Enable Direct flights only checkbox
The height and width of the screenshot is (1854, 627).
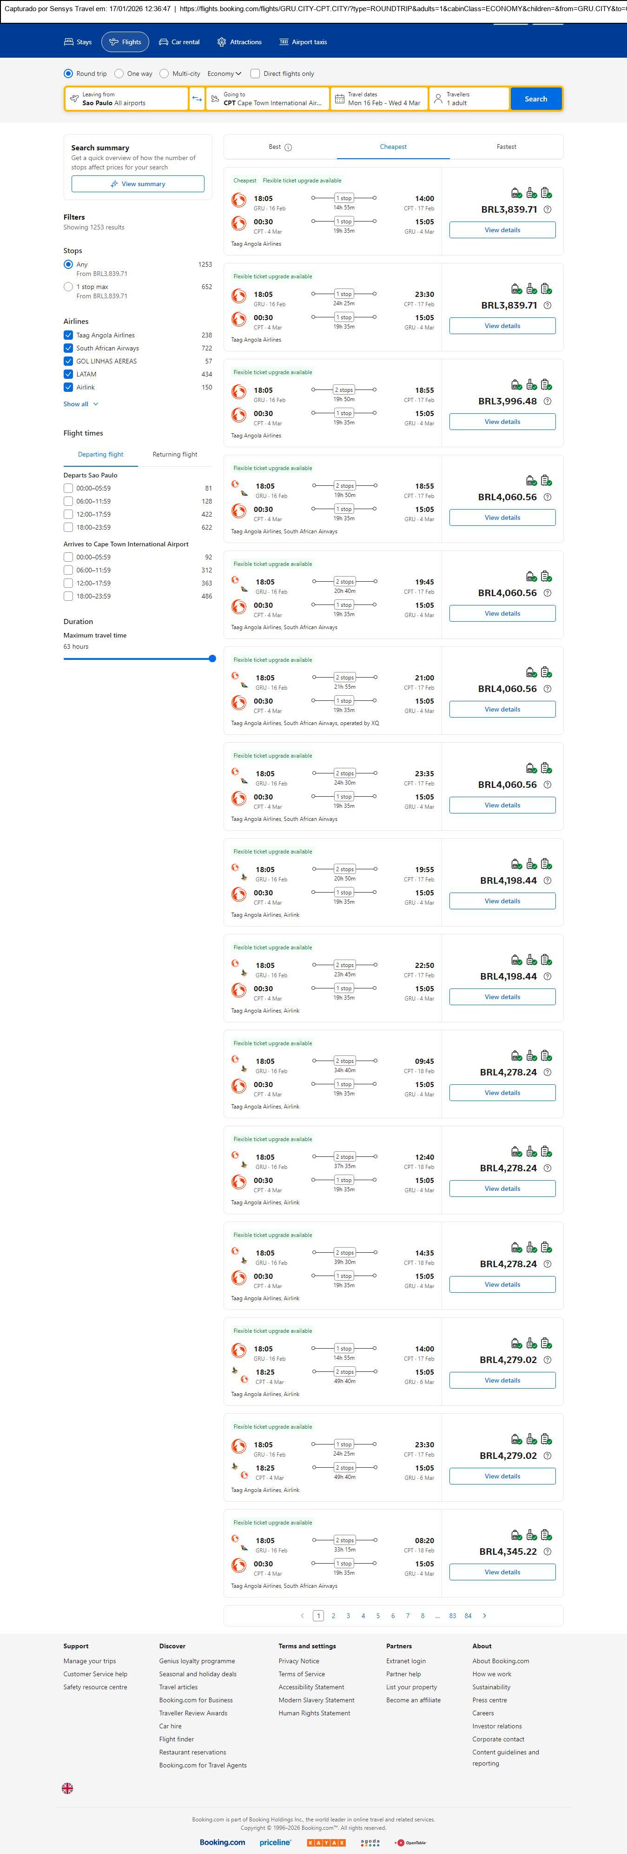click(255, 74)
